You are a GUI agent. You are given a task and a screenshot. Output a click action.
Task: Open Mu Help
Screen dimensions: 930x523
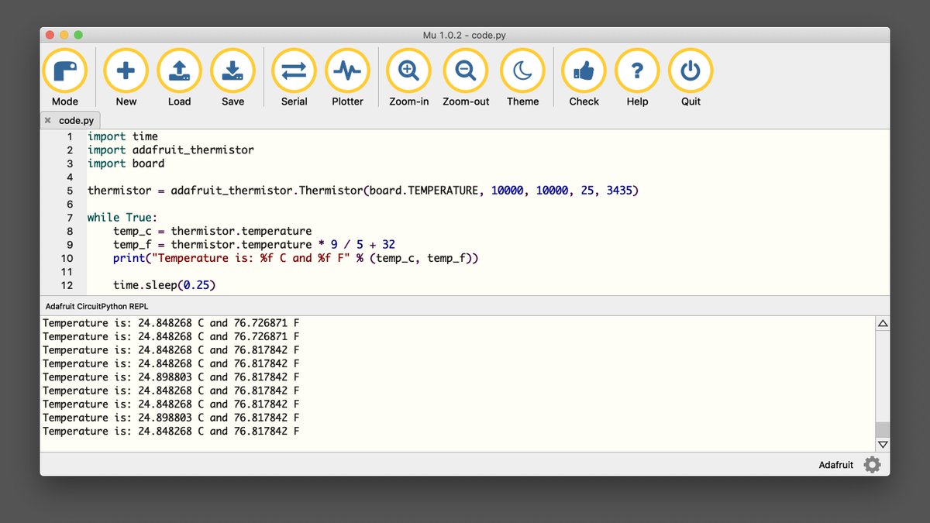click(x=637, y=77)
